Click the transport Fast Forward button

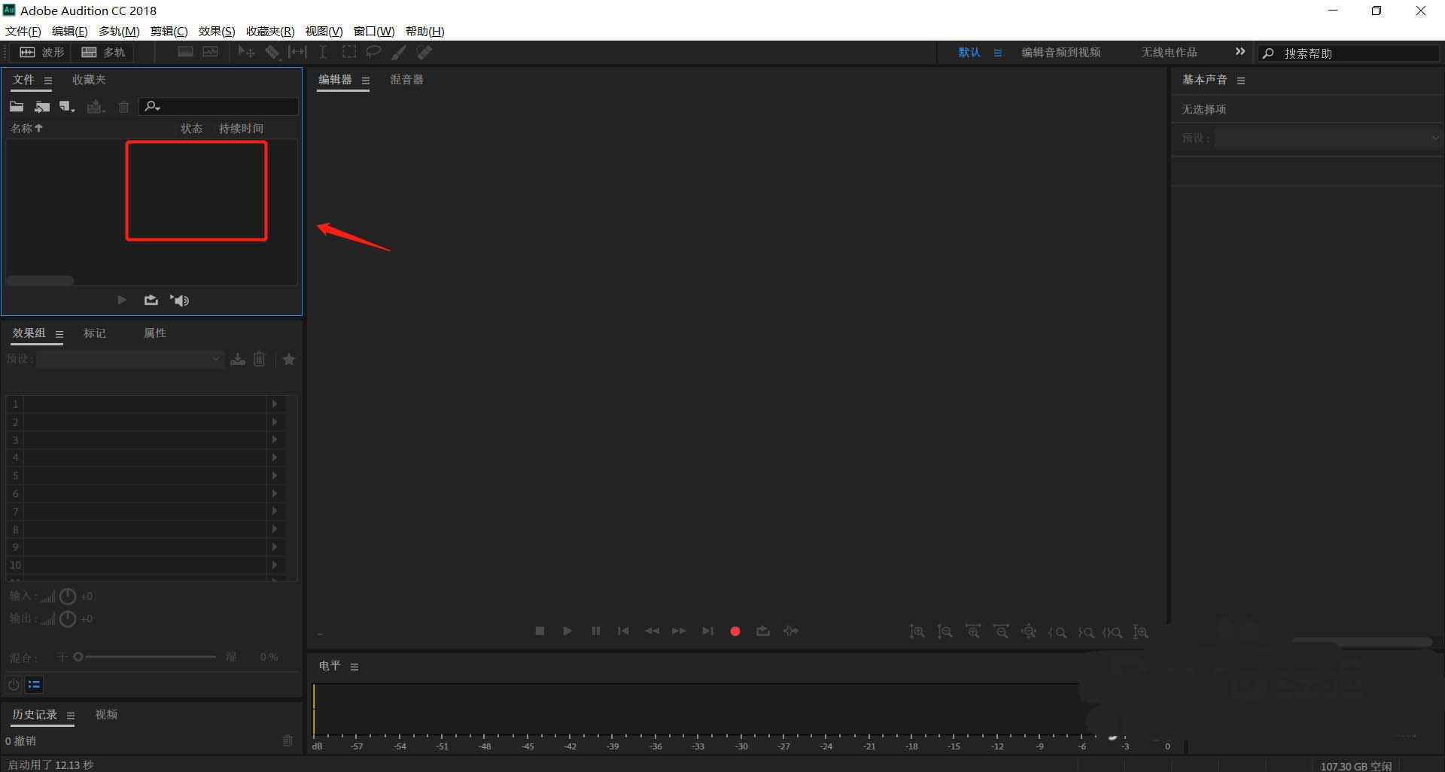tap(679, 631)
